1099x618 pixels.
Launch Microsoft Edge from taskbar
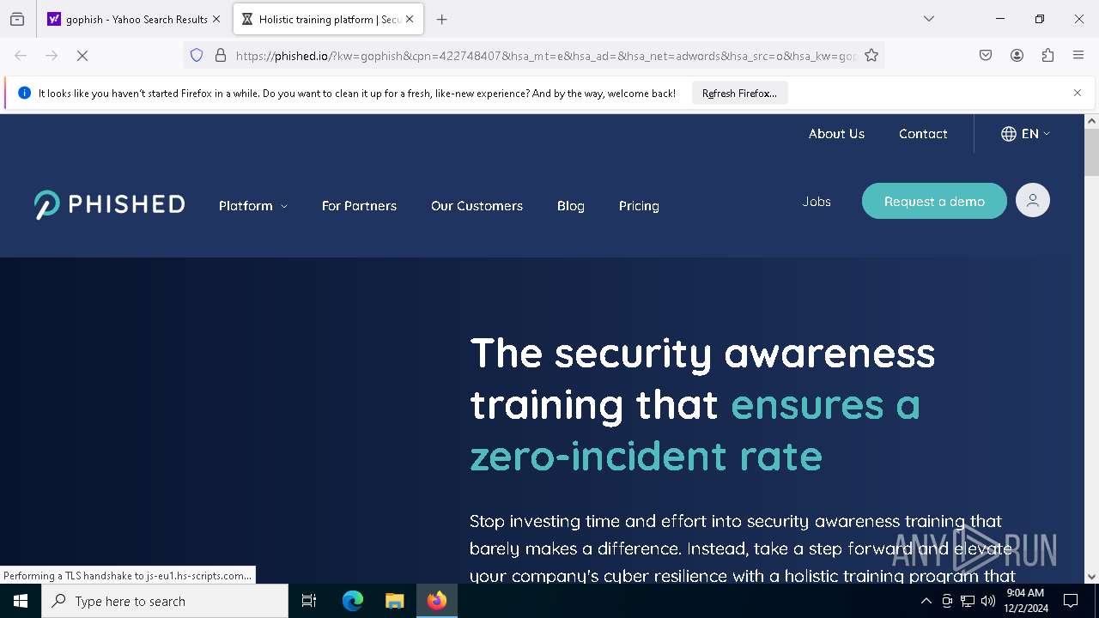[353, 601]
